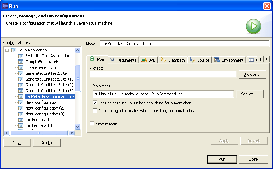
Task: Click the Run button
Action: pos(222,159)
